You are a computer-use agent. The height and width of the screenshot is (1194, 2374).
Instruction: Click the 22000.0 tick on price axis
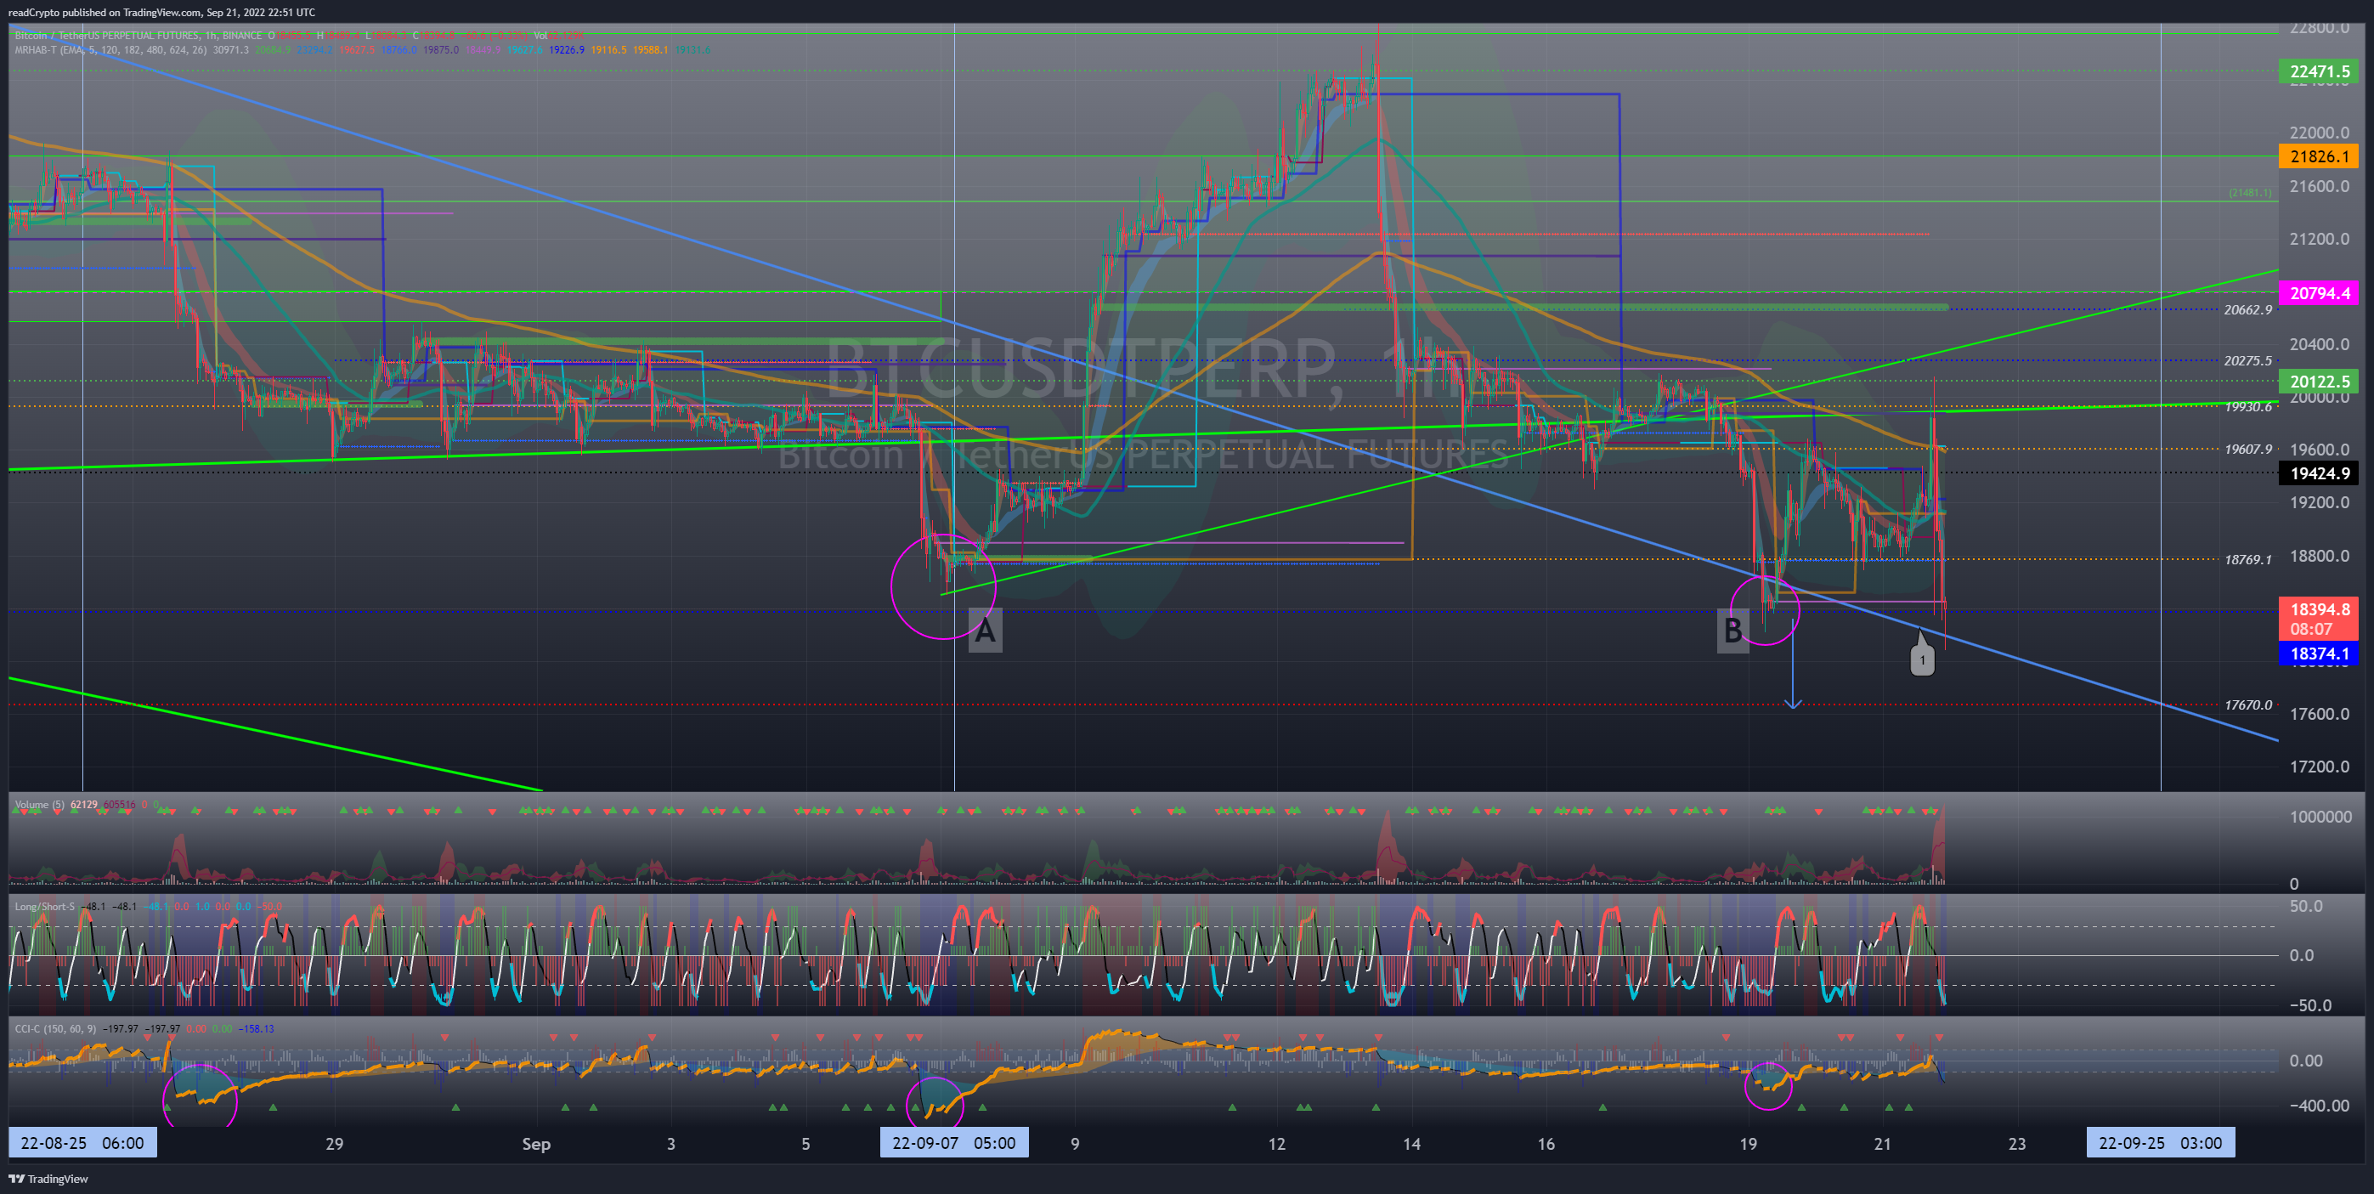click(x=2319, y=133)
